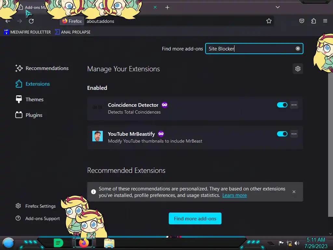Open the Recommendations sidebar category
Image resolution: width=333 pixels, height=250 pixels.
(42, 68)
